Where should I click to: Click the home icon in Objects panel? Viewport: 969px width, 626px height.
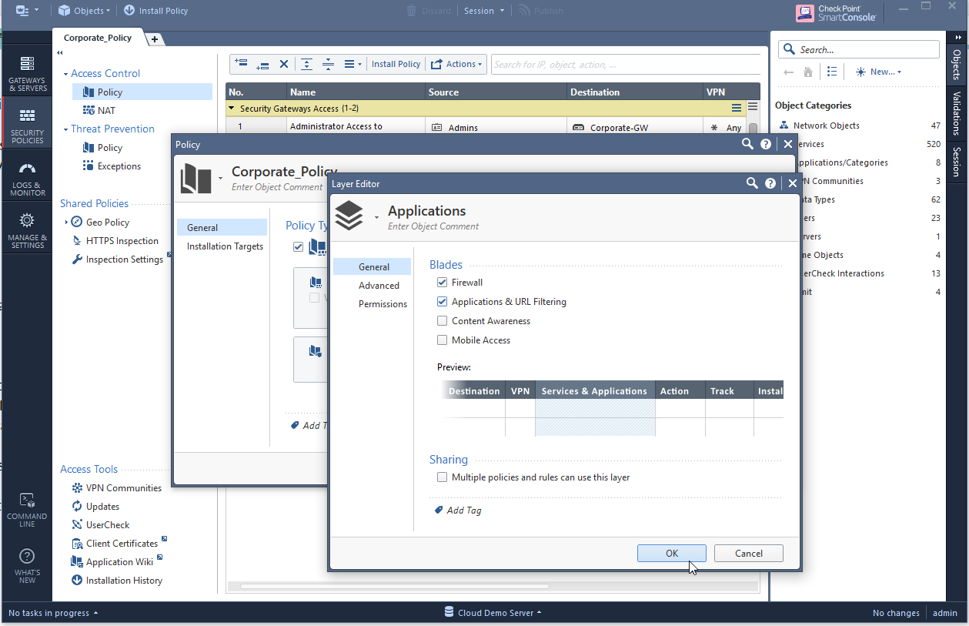807,72
